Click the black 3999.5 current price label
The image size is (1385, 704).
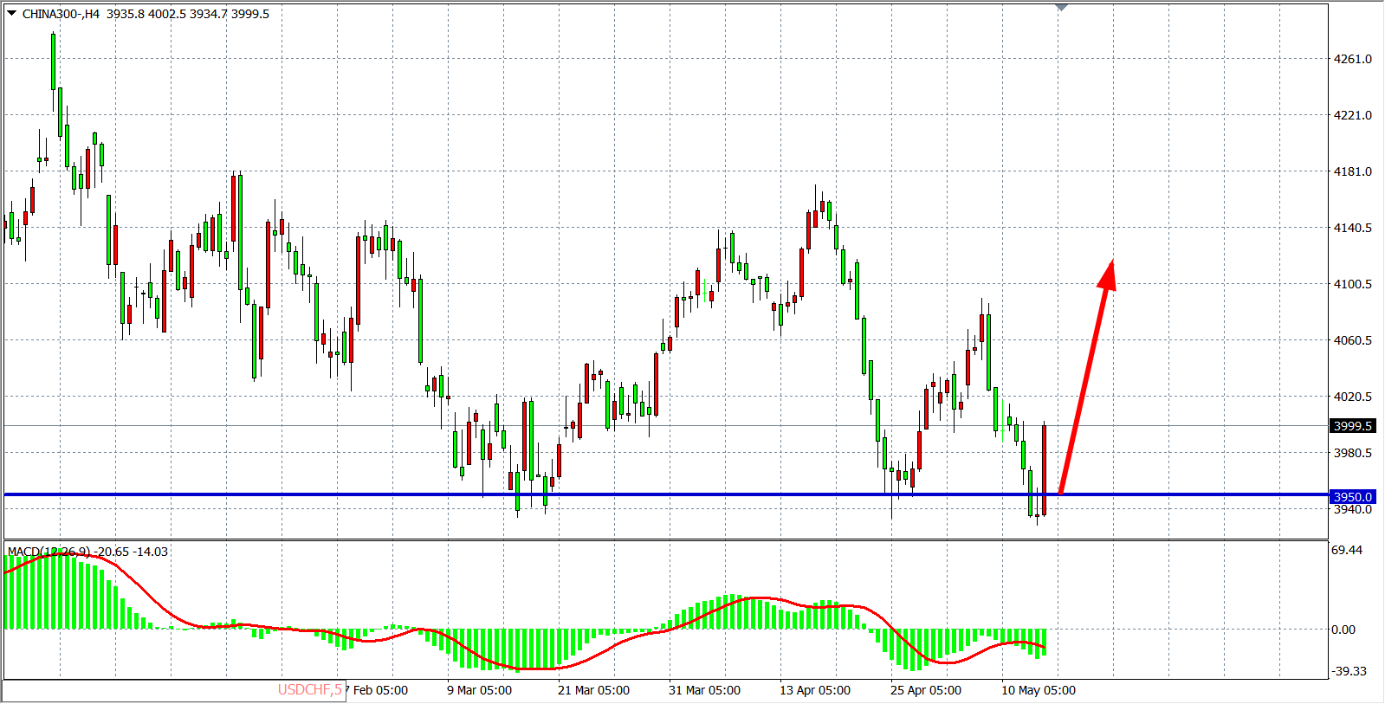1352,426
